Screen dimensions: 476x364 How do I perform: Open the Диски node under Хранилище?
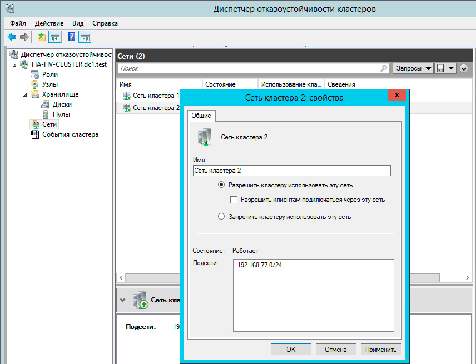pyautogui.click(x=62, y=104)
